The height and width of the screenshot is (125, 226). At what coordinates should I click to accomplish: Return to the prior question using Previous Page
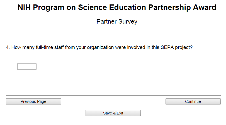33,101
